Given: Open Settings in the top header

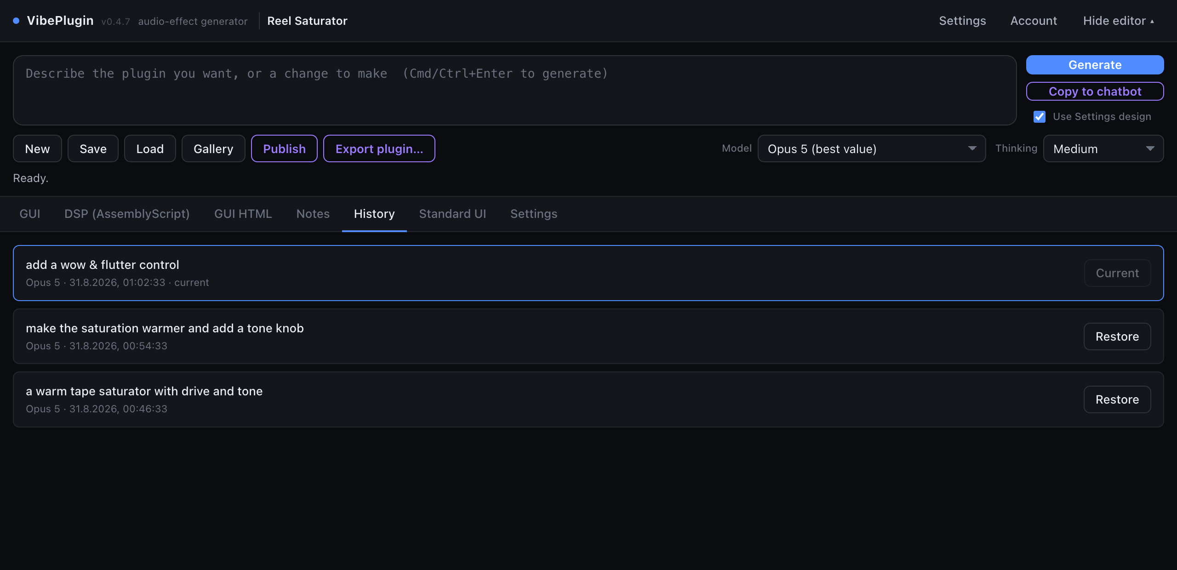Looking at the screenshot, I should pyautogui.click(x=962, y=21).
